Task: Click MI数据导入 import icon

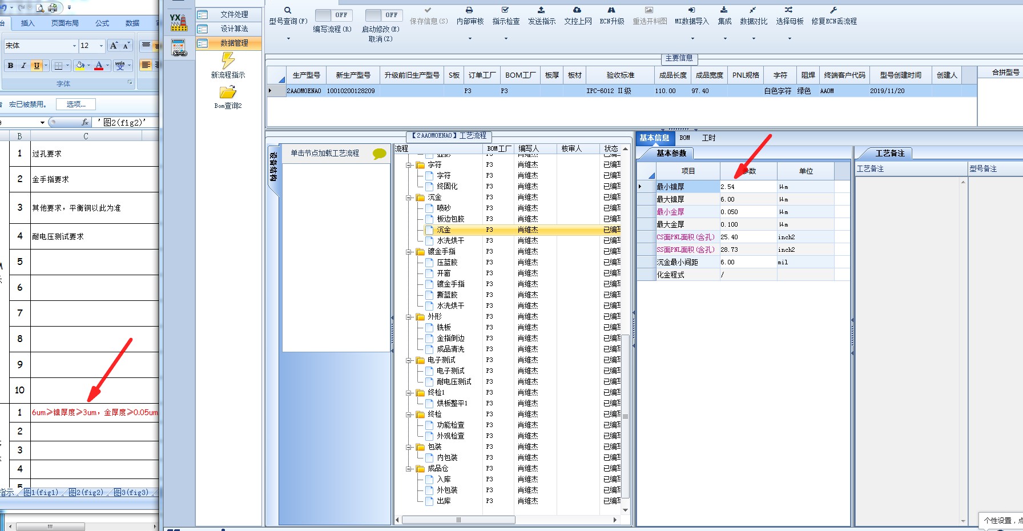Action: pyautogui.click(x=691, y=10)
